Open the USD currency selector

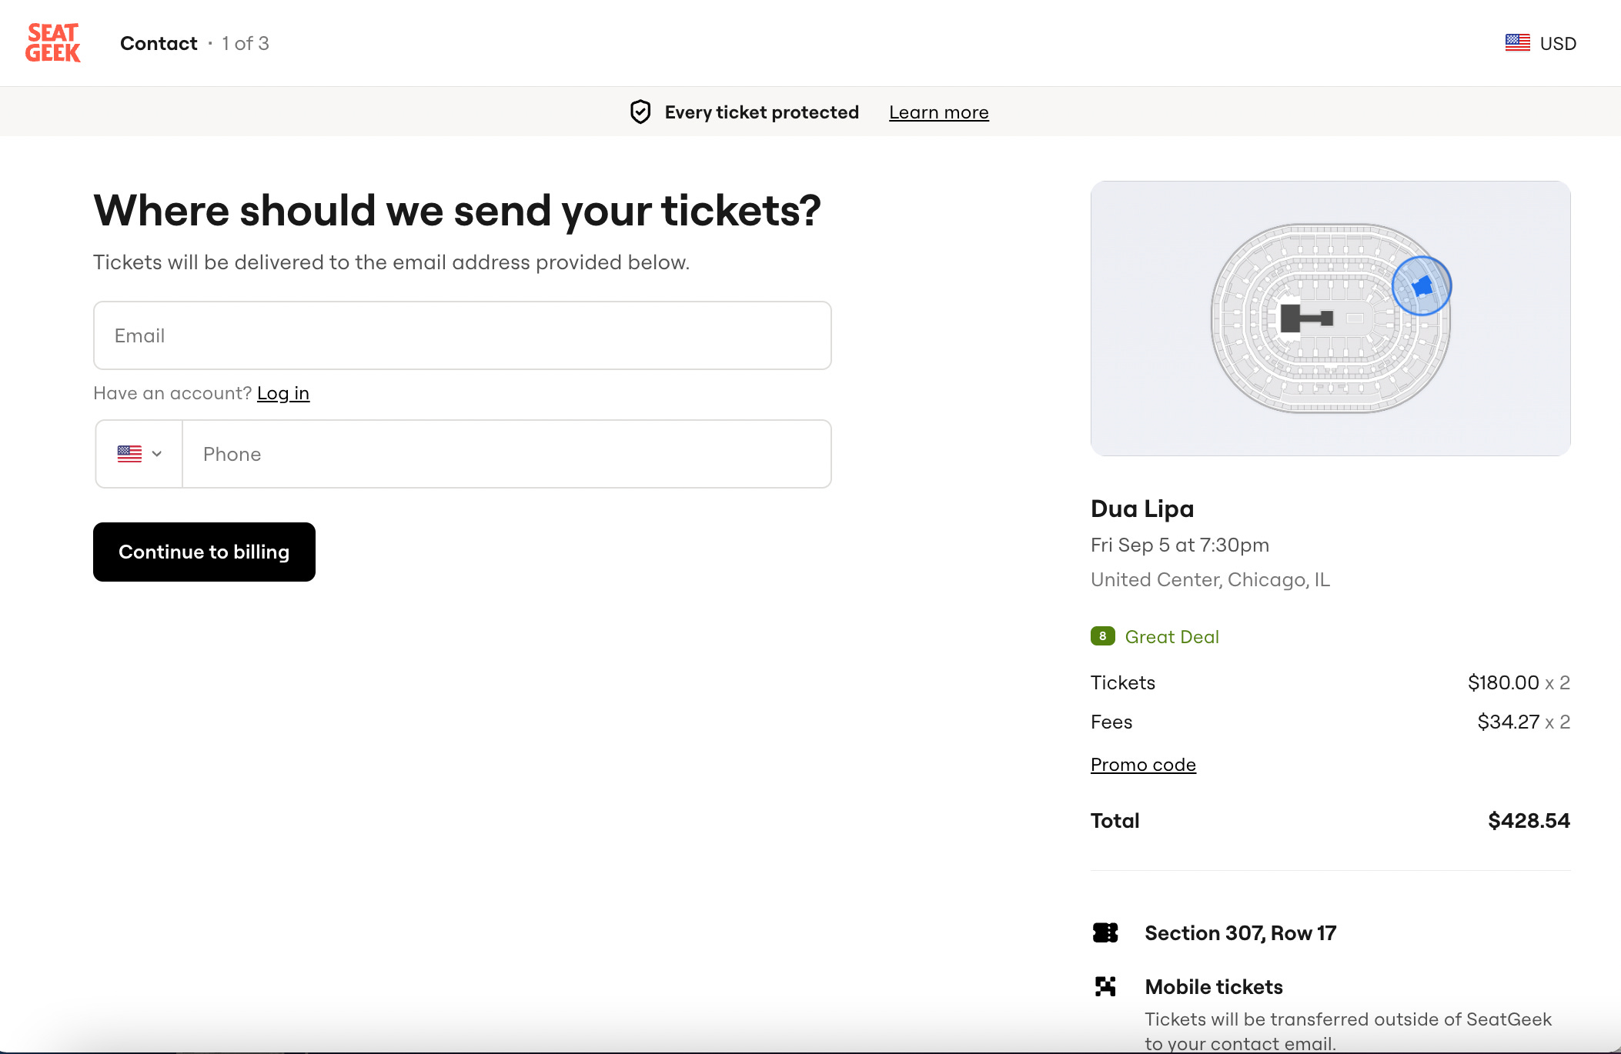[x=1557, y=43]
